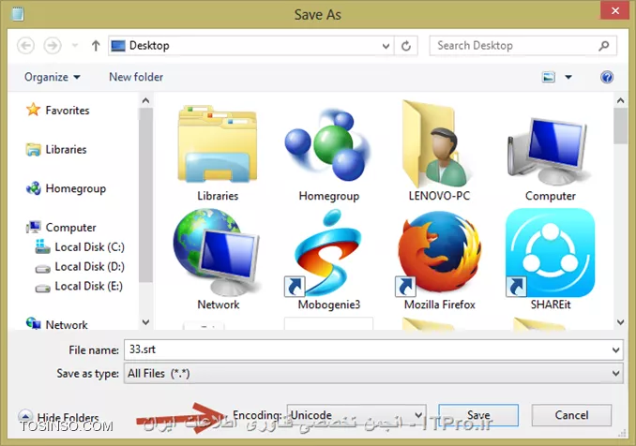Open Local Disk (D:) in sidebar
The width and height of the screenshot is (636, 446).
point(80,267)
